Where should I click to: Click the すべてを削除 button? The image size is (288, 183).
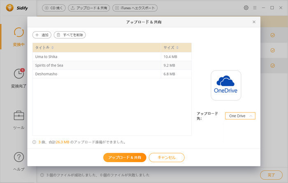[70, 35]
